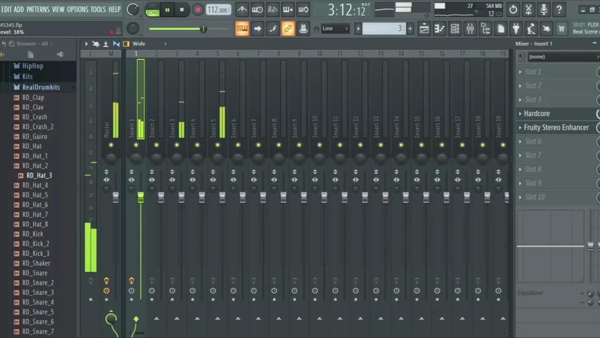Toggle loop recording icon
This screenshot has width=600, height=338.
pyautogui.click(x=304, y=9)
